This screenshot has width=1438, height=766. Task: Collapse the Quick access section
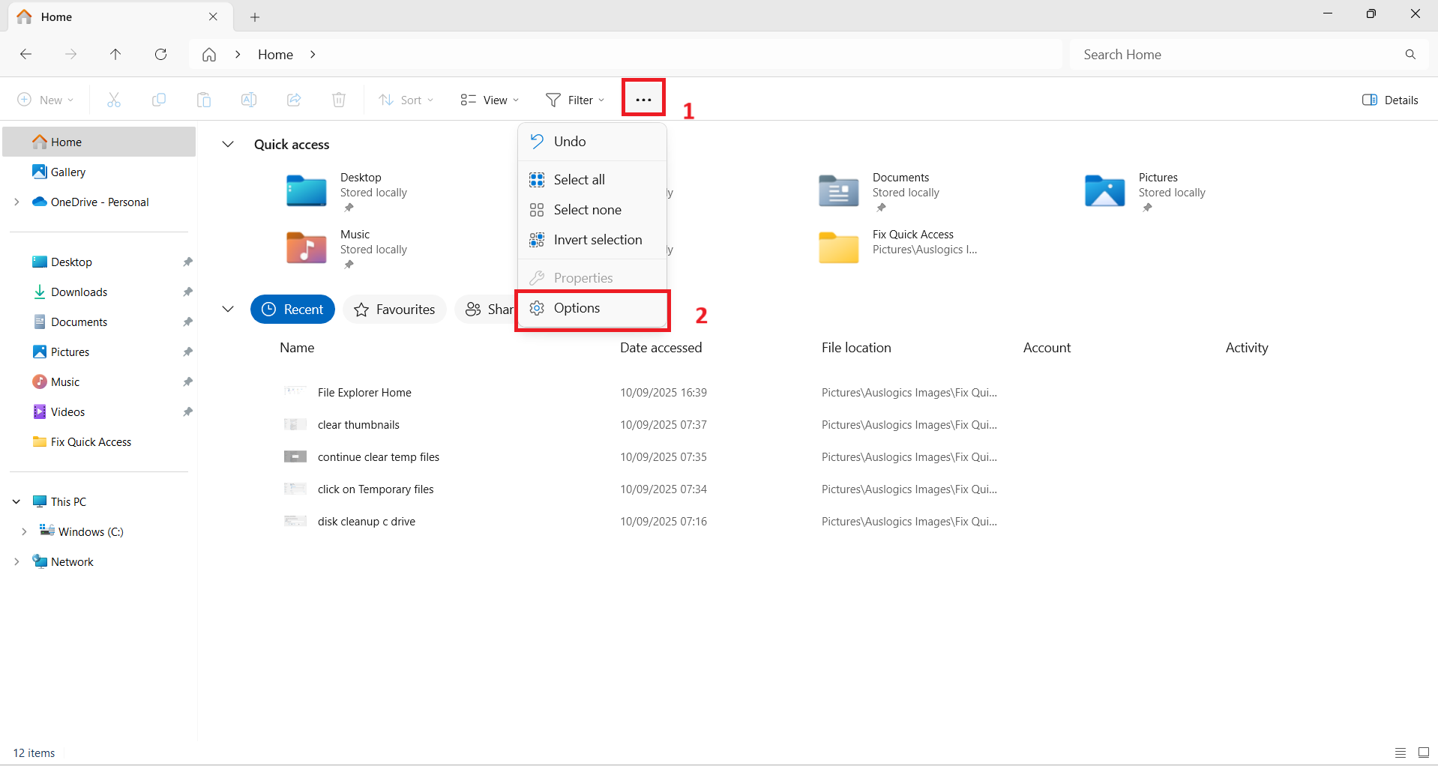[x=228, y=145]
